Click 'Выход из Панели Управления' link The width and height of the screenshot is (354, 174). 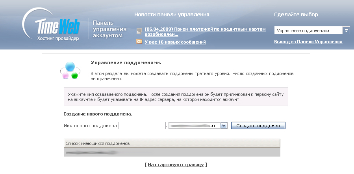308,42
